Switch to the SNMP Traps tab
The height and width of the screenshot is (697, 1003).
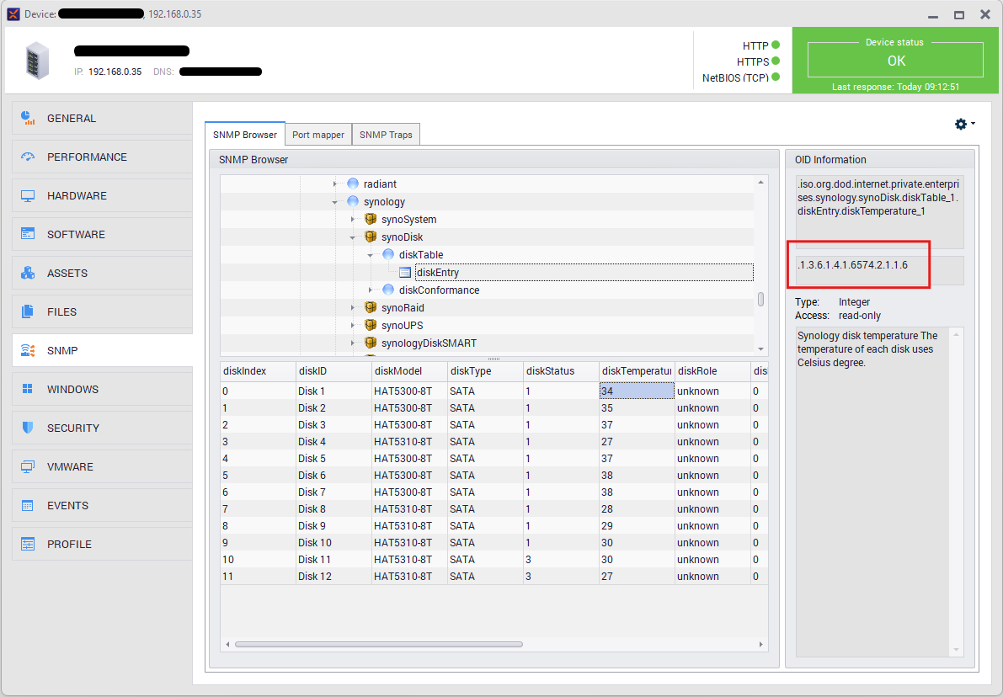pyautogui.click(x=386, y=135)
